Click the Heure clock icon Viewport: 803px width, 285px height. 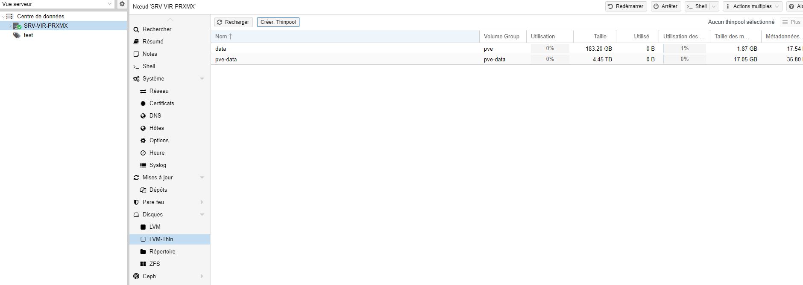[143, 153]
